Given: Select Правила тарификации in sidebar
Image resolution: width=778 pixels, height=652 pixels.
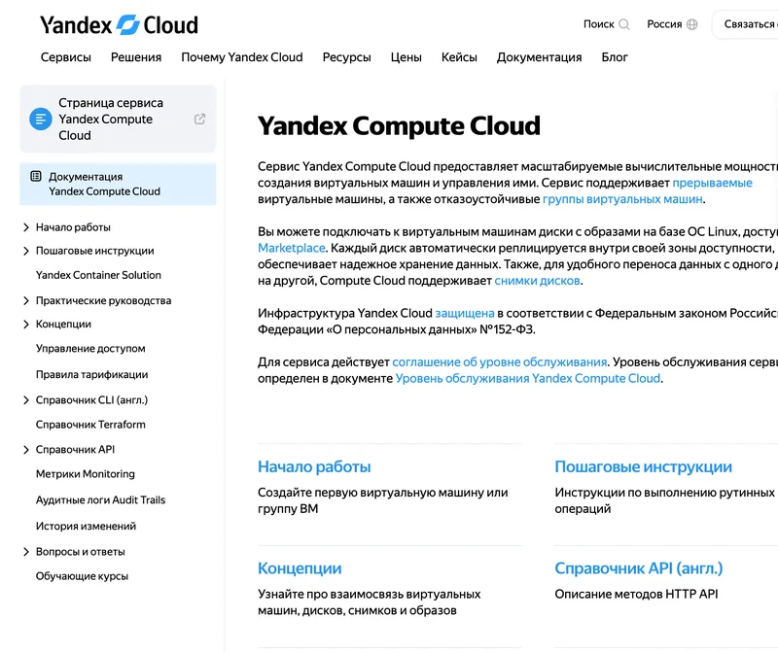Looking at the screenshot, I should 91,375.
